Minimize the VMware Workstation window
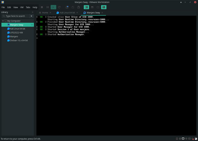 185,2
